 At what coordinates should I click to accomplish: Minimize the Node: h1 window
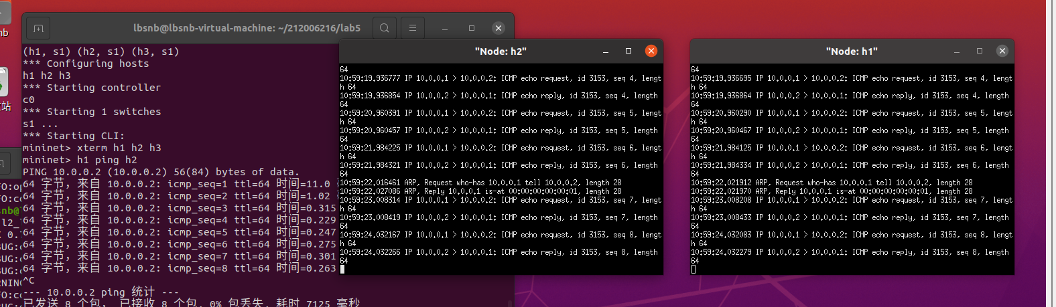(x=957, y=51)
